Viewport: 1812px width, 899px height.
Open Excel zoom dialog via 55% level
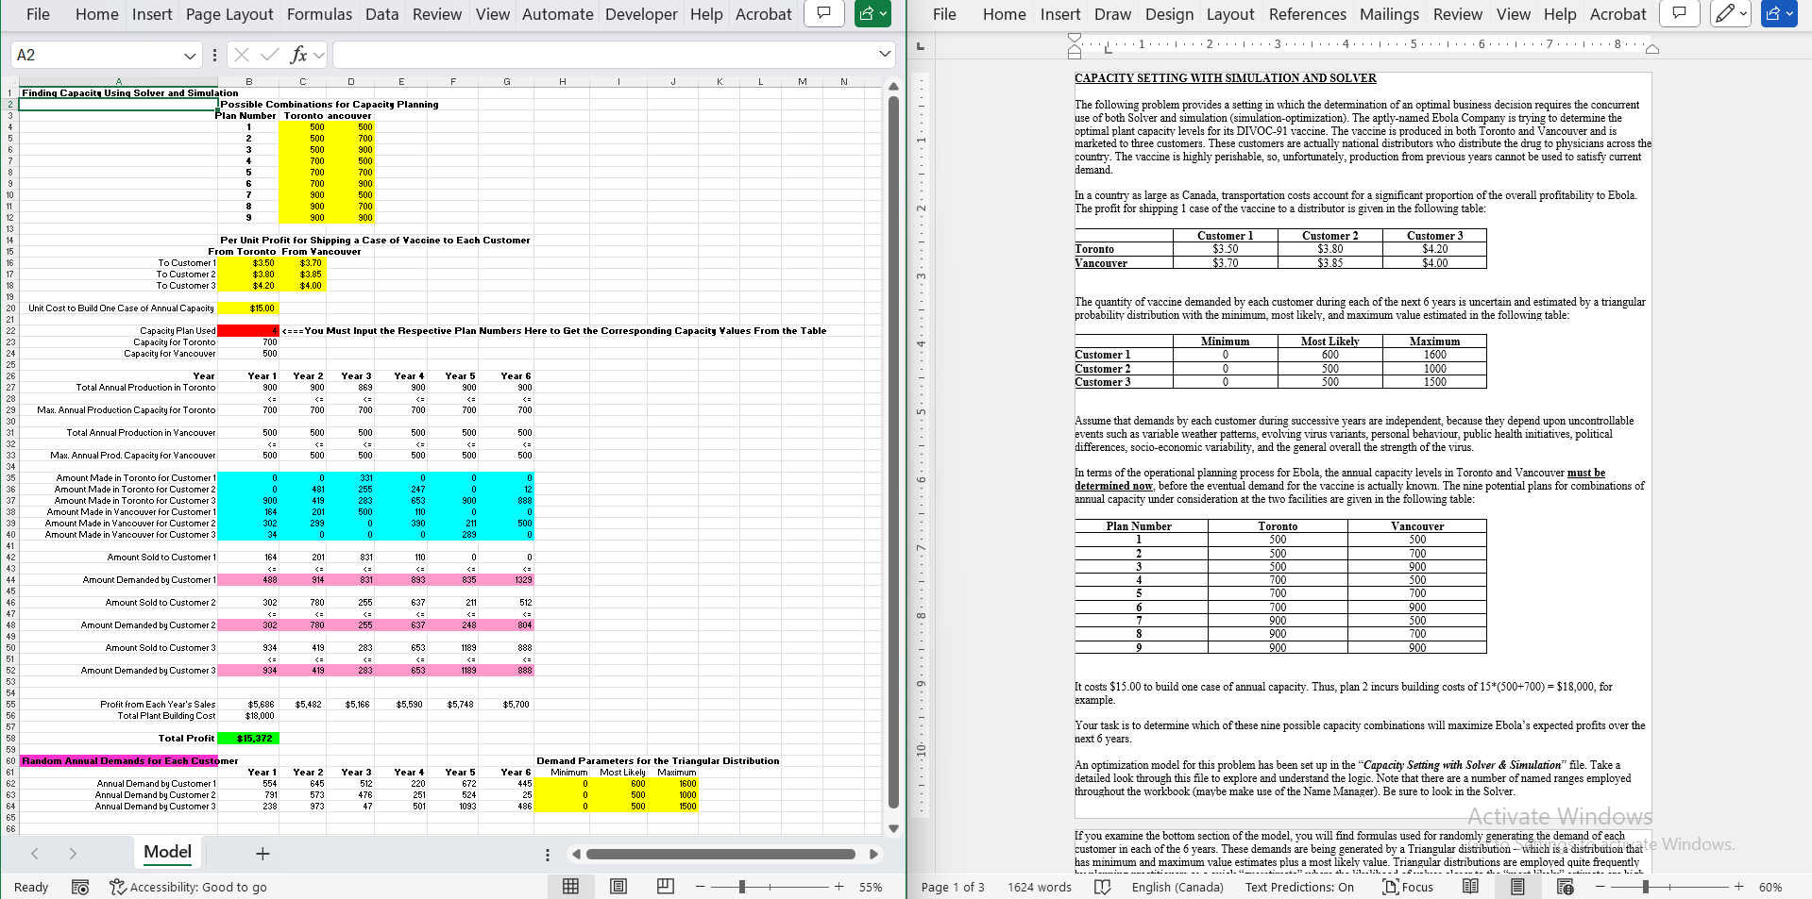pyautogui.click(x=871, y=887)
